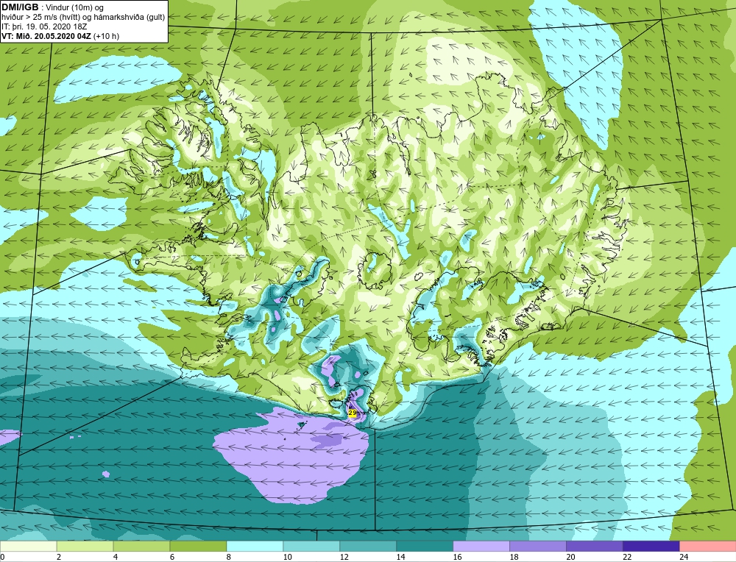
Task: Click the light green 2–4 m/s legend swatch
Action: pos(85,547)
